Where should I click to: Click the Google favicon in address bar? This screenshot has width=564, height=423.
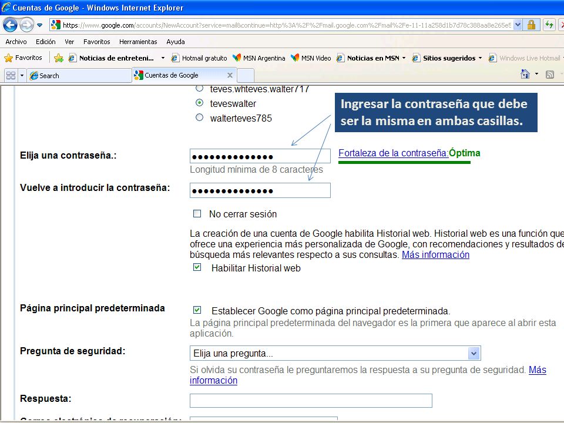click(56, 25)
